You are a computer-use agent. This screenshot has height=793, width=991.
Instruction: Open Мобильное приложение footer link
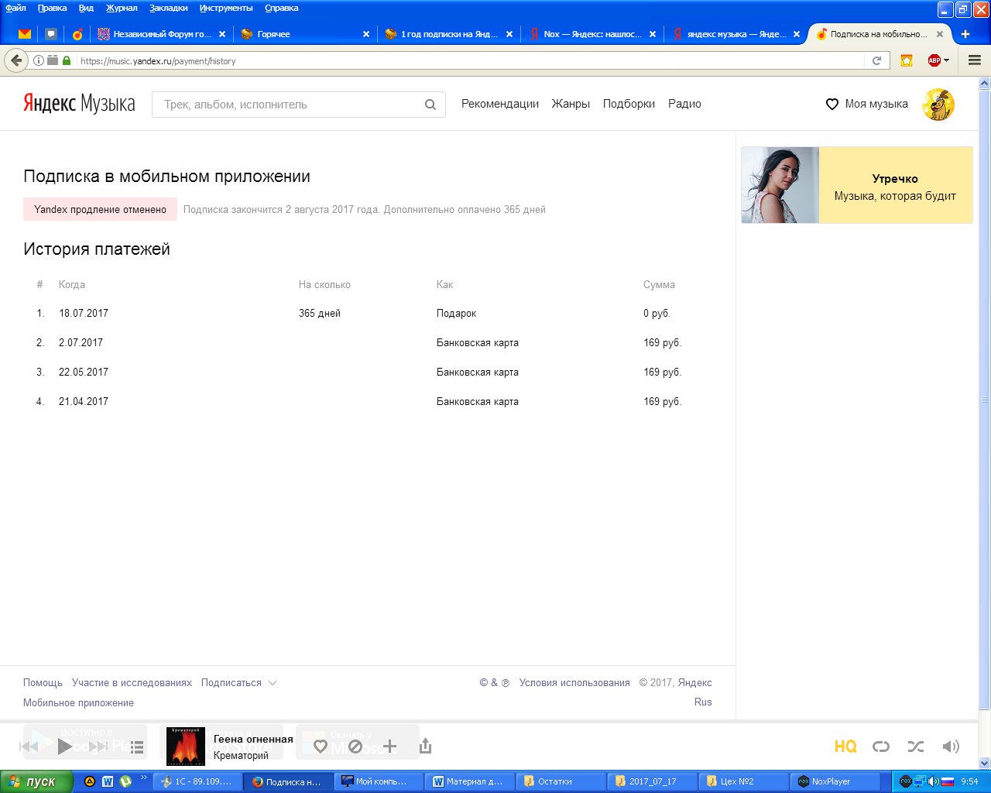[78, 703]
